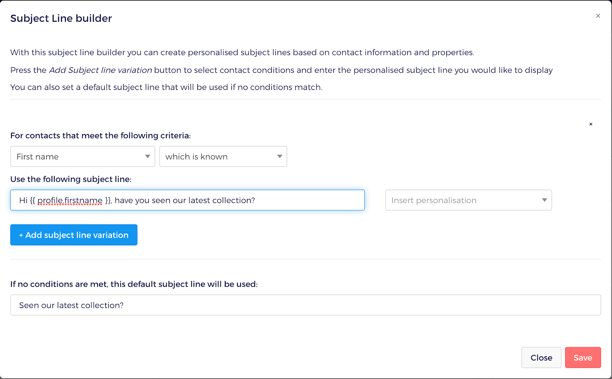This screenshot has width=612, height=379.
Task: Click the italic 'Add Subject line variation' text
Action: (x=101, y=70)
